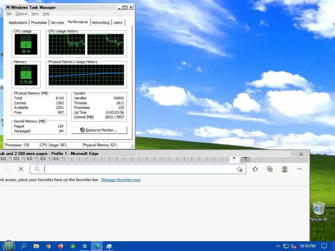Close the Microsoft Edge window

(x=301, y=154)
